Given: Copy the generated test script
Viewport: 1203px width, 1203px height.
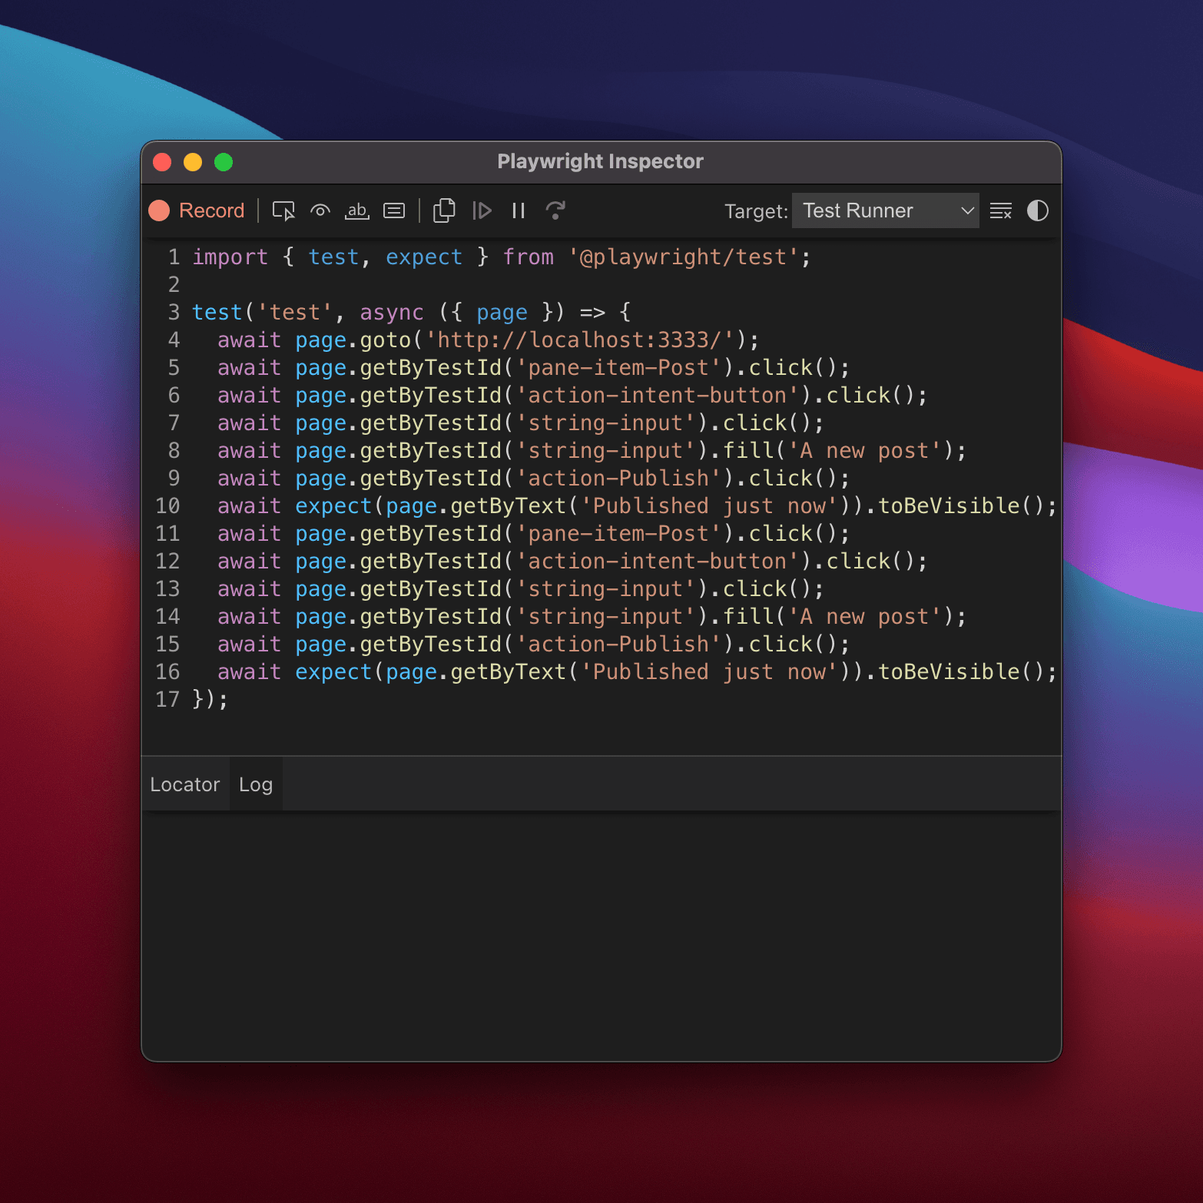Looking at the screenshot, I should pyautogui.click(x=444, y=210).
